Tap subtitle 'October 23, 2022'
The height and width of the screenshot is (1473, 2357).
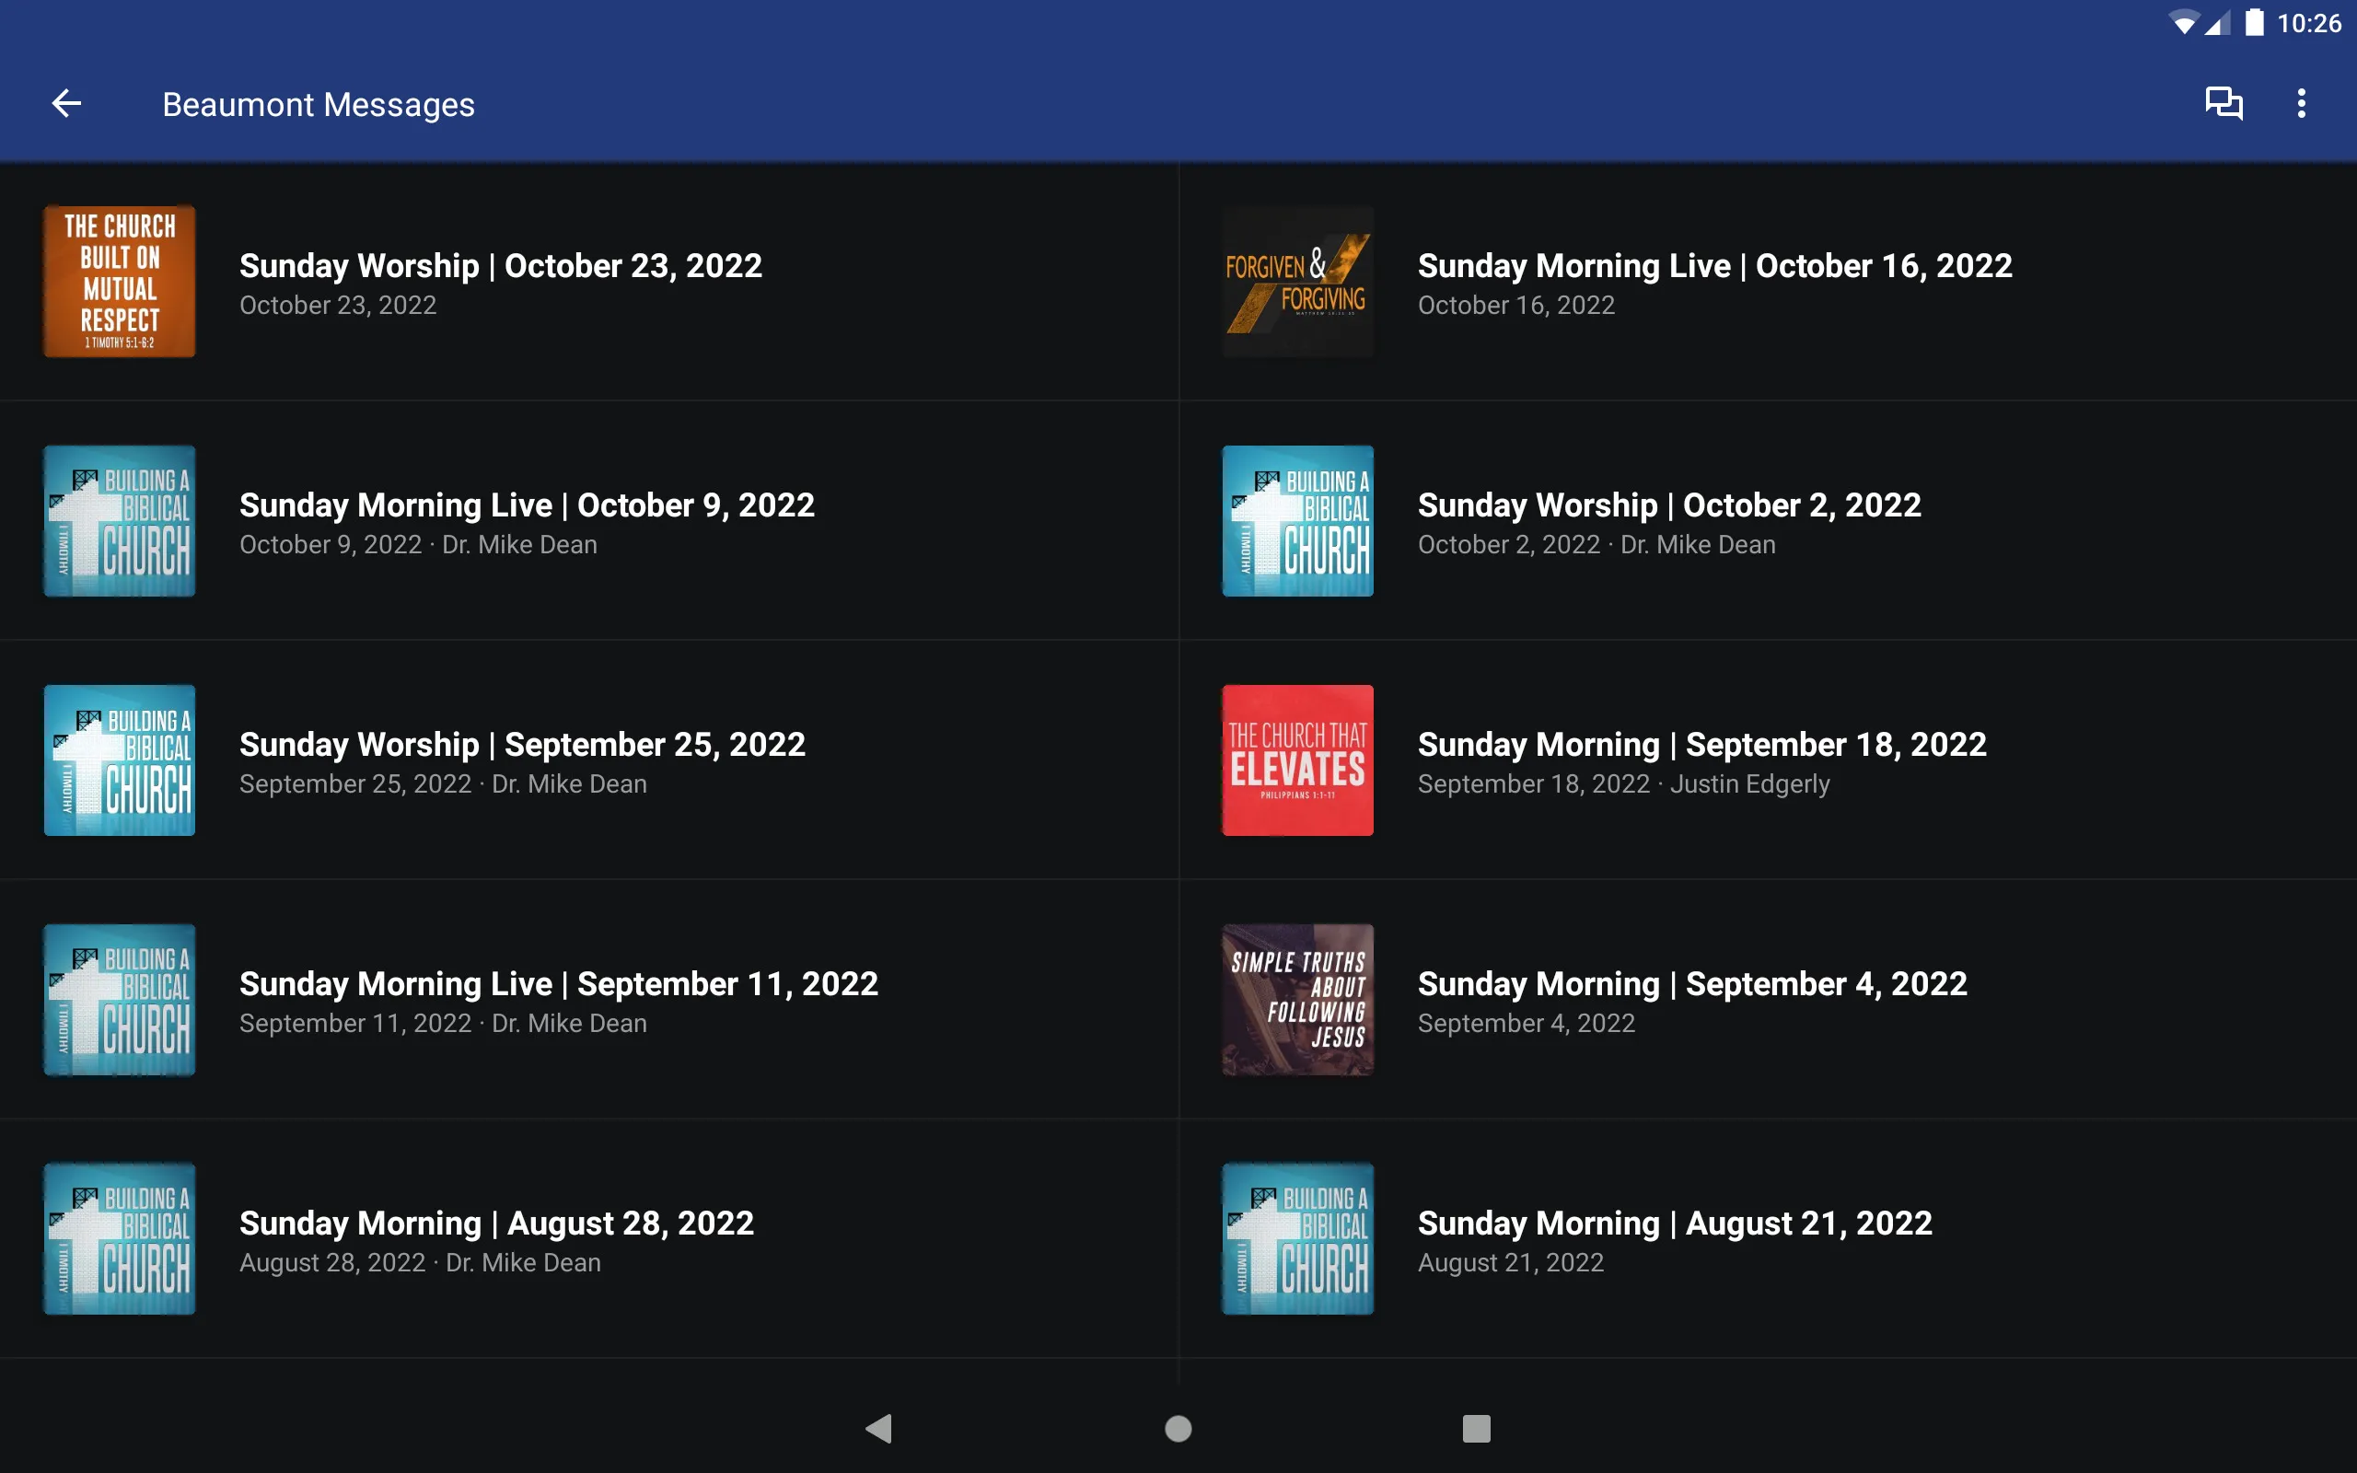pyautogui.click(x=338, y=305)
